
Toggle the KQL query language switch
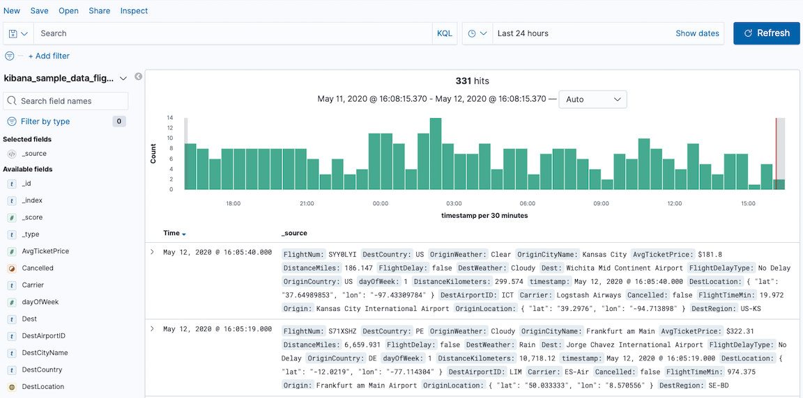point(444,33)
